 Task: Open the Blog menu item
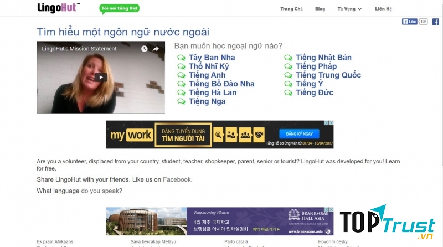coord(320,9)
